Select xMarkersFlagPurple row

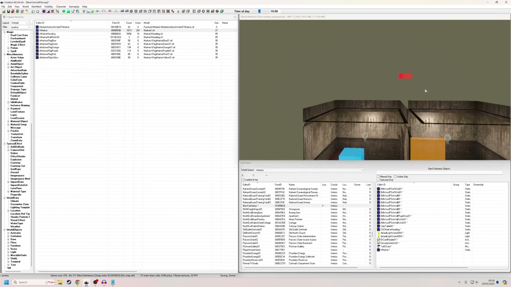(x=135, y=51)
